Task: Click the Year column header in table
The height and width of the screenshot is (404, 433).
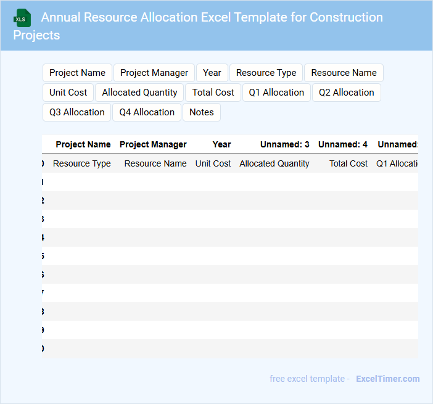Action: point(221,144)
